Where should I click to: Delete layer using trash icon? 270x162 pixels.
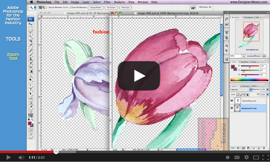click(264, 148)
